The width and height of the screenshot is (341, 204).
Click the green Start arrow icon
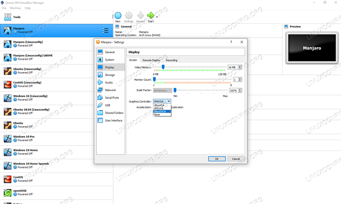click(x=151, y=16)
